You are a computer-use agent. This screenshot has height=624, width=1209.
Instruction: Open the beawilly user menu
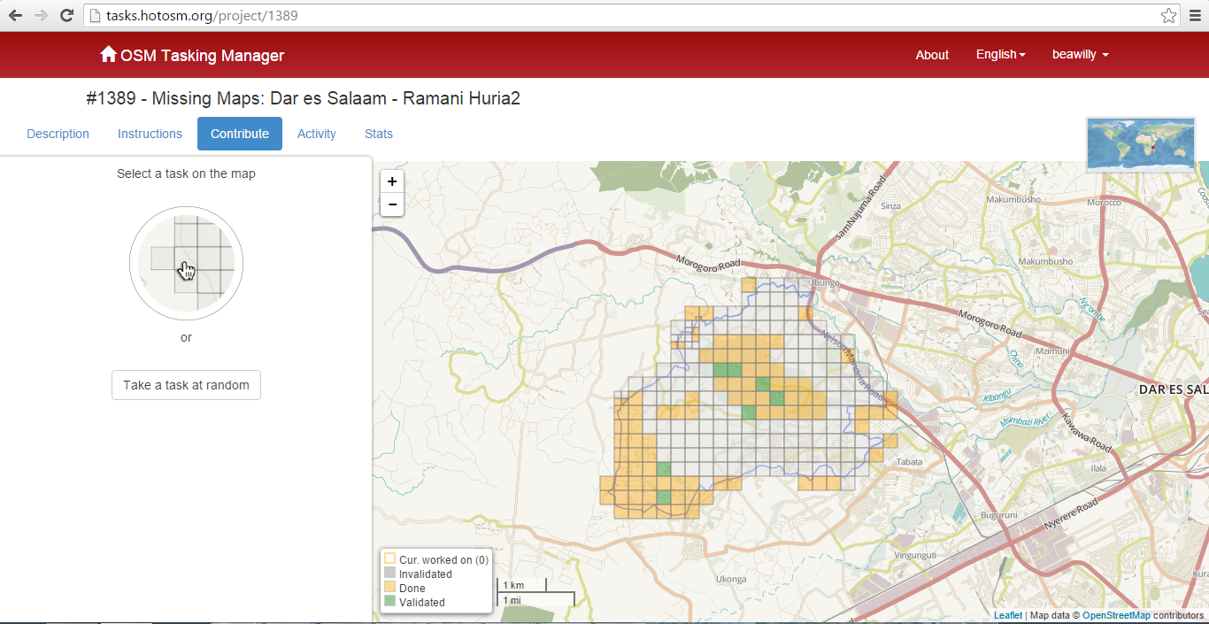(x=1080, y=54)
